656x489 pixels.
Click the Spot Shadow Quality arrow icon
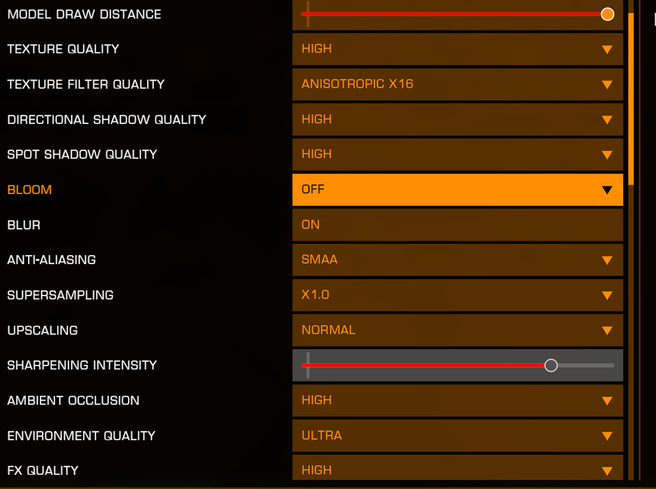(x=607, y=155)
